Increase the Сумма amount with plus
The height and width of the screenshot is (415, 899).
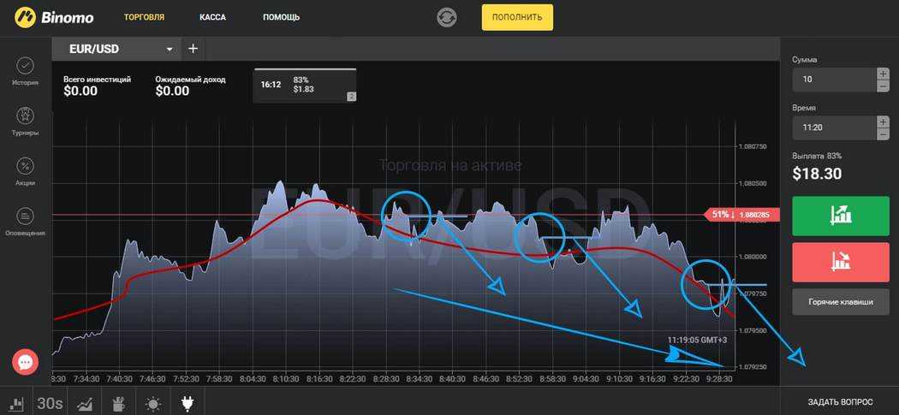[x=883, y=74]
